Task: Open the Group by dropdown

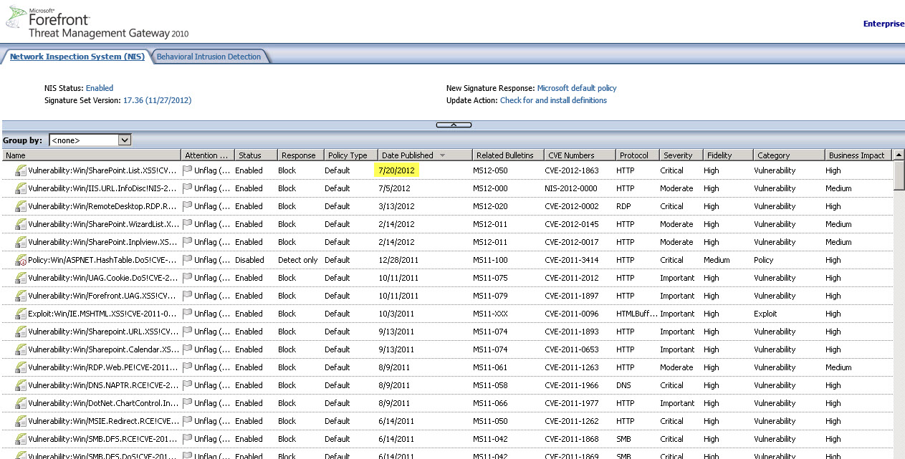Action: [124, 140]
